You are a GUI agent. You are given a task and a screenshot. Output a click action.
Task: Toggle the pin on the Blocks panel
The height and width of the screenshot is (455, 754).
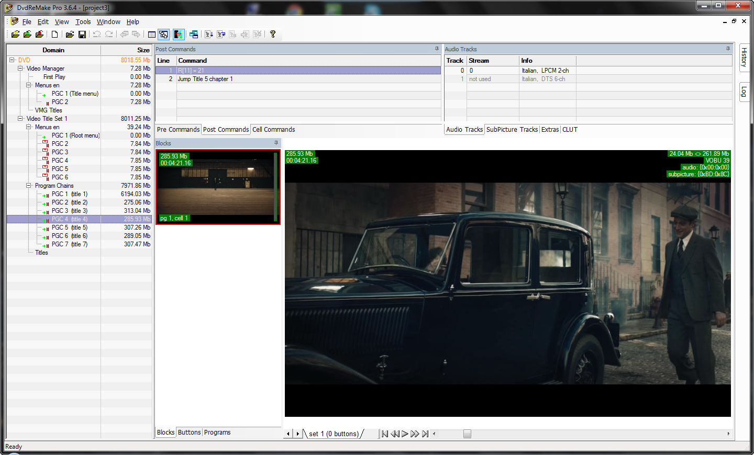[x=276, y=143]
